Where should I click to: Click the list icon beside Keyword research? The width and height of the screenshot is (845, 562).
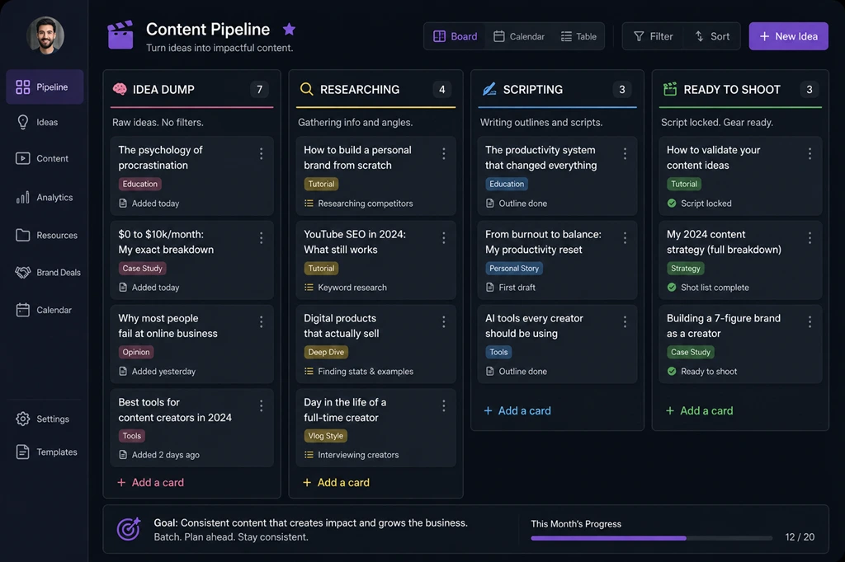pos(309,287)
